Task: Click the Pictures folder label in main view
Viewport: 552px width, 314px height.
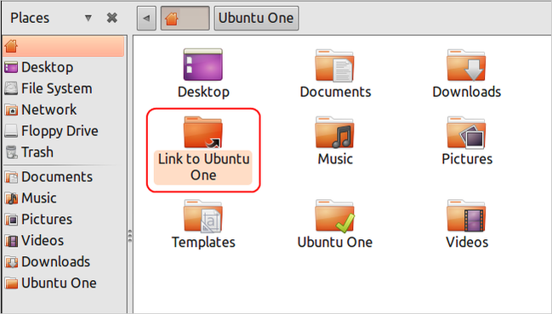Action: 467,159
